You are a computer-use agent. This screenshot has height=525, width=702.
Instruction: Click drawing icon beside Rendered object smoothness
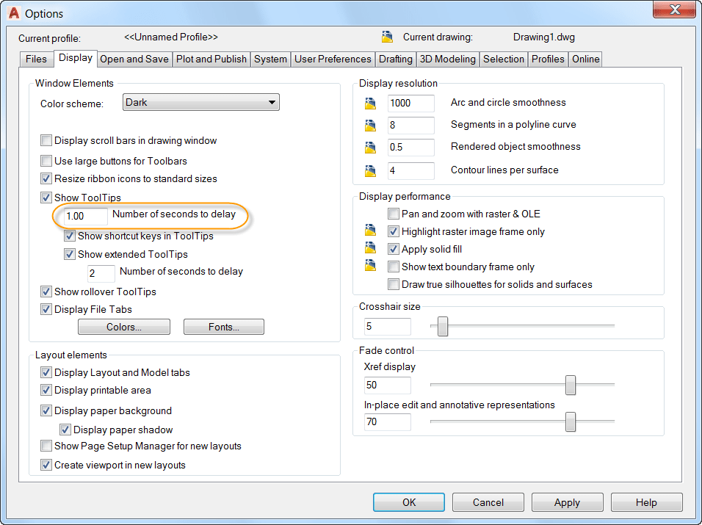pyautogui.click(x=370, y=148)
